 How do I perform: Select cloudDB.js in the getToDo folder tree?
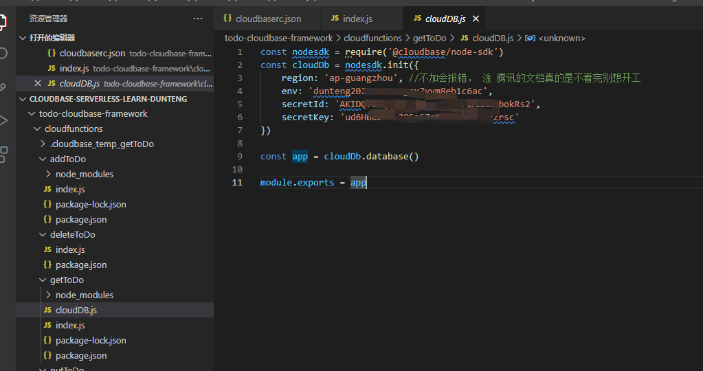point(115,310)
